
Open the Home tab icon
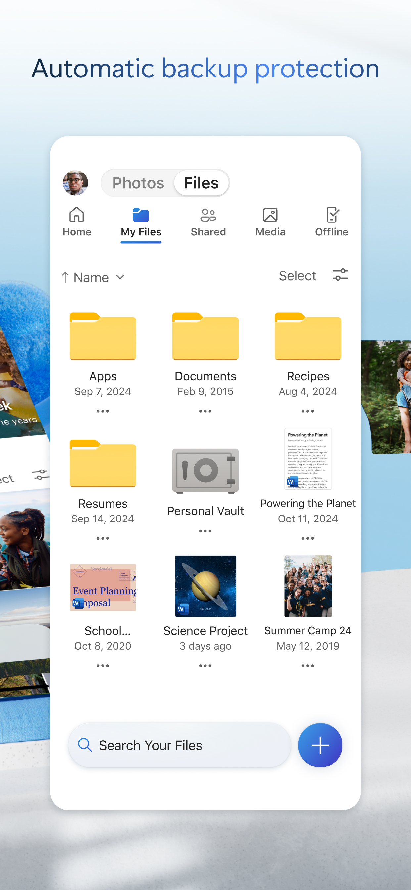(77, 215)
